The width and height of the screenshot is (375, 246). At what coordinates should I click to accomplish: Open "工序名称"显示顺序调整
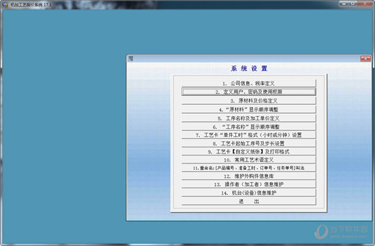[x=249, y=127]
